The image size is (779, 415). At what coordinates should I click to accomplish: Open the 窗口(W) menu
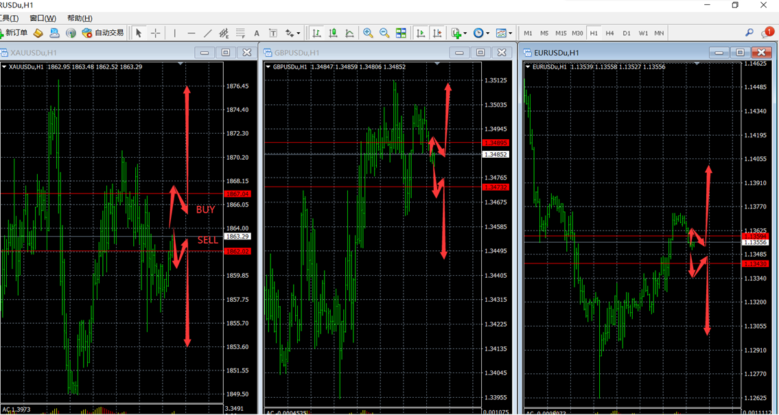[x=43, y=19]
